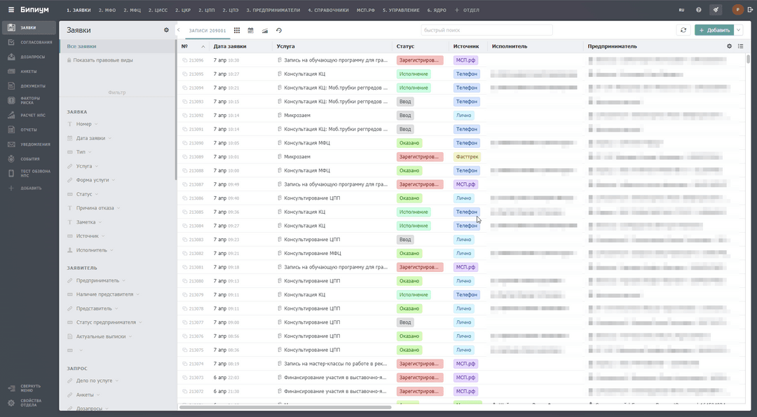757x417 pixels.
Task: Click the horizontal scrollbar under the table
Action: (285, 407)
